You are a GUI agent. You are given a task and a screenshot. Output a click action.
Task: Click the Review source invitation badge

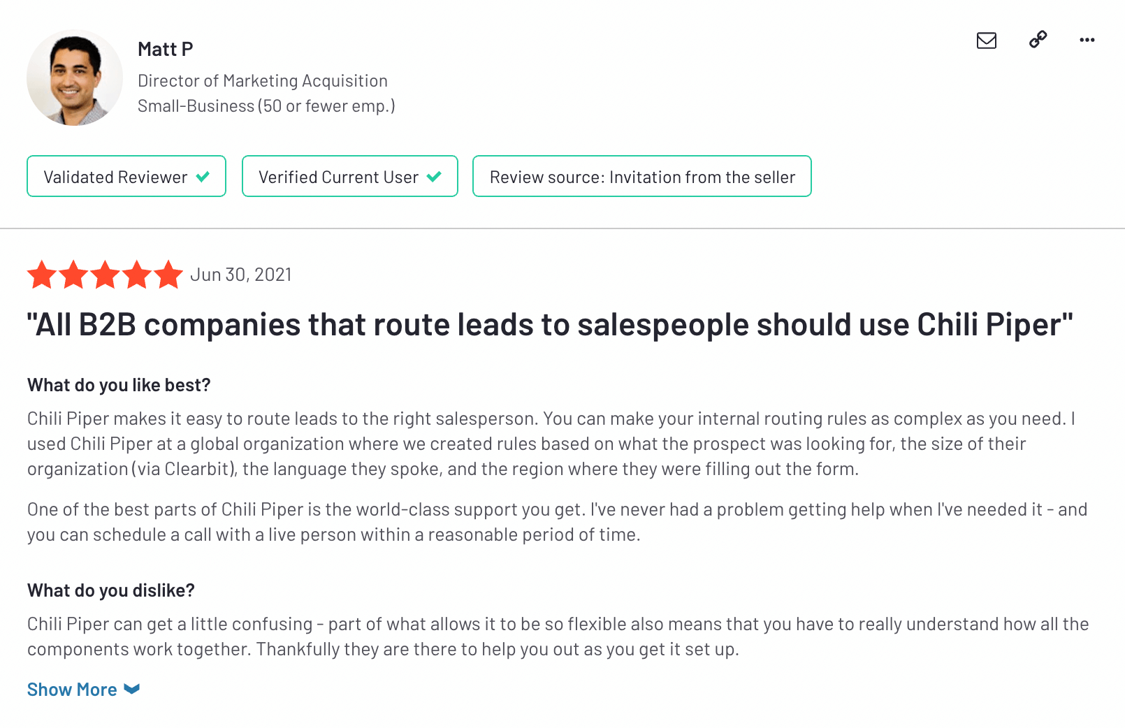pos(641,177)
